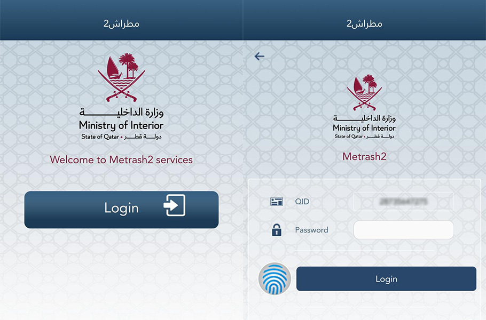Click the Password label text

[311, 230]
